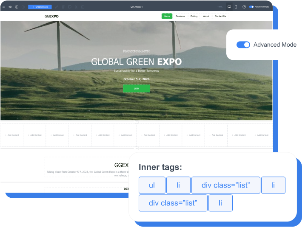This screenshot has width=308, height=227.
Task: Click the GLOBAL GREEN EXPO heading
Action: click(x=136, y=62)
